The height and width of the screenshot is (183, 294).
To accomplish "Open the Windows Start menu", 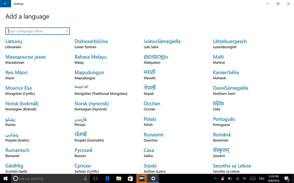I will [x=5, y=178].
